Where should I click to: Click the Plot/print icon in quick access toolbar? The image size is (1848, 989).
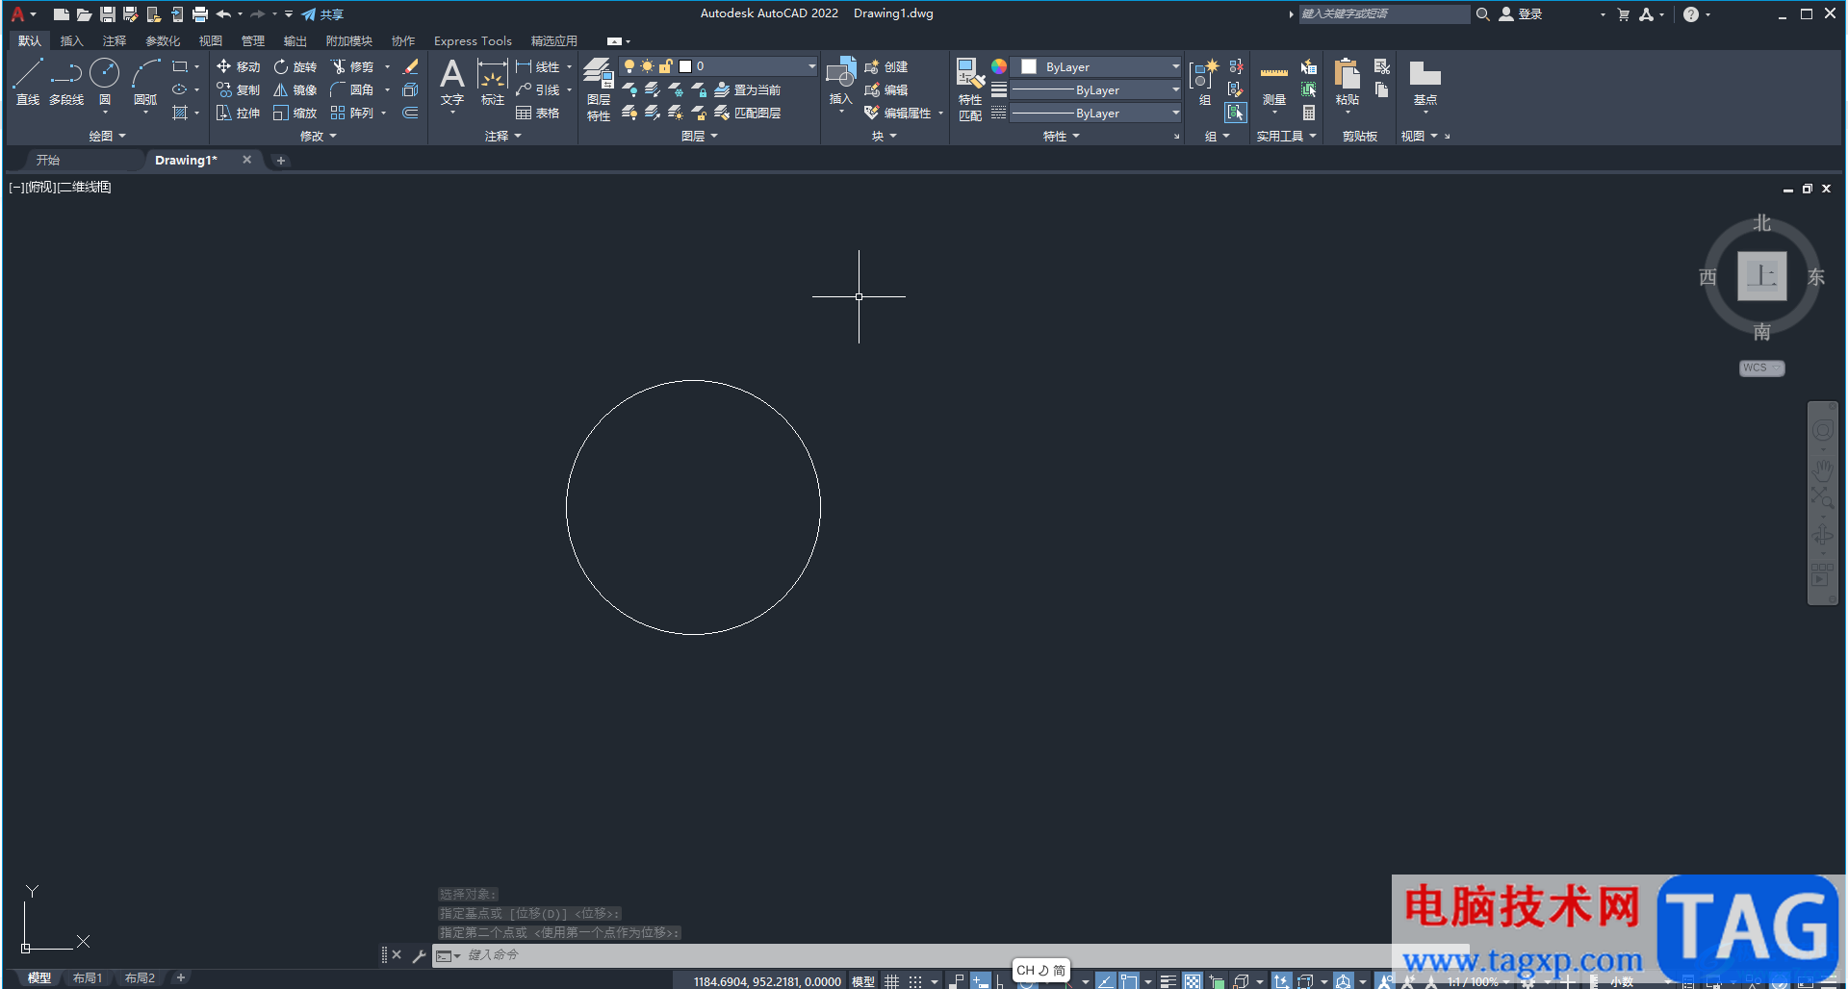[200, 14]
